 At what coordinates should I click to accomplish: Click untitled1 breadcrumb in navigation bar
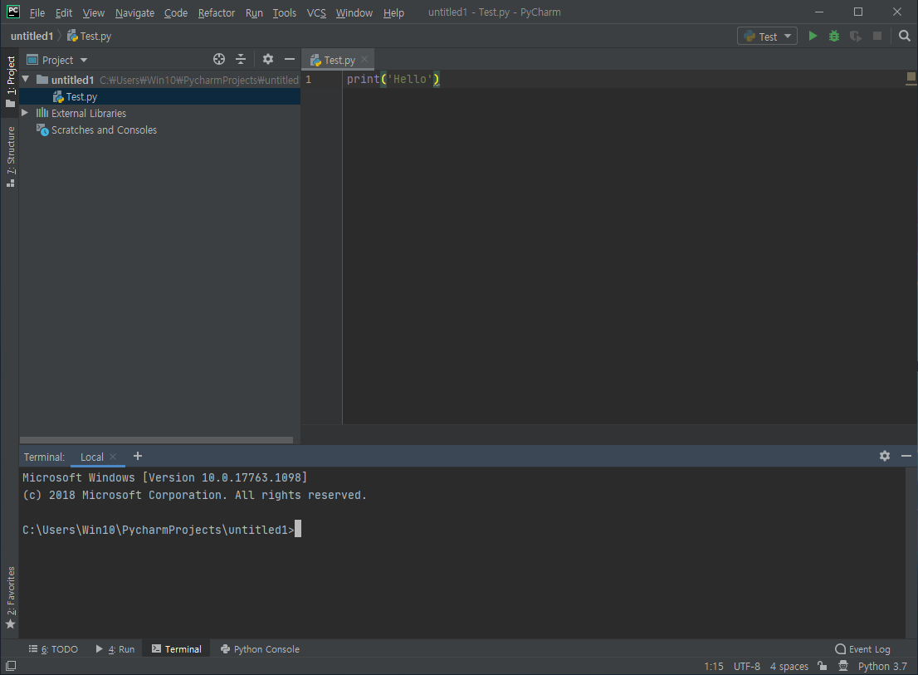point(32,37)
